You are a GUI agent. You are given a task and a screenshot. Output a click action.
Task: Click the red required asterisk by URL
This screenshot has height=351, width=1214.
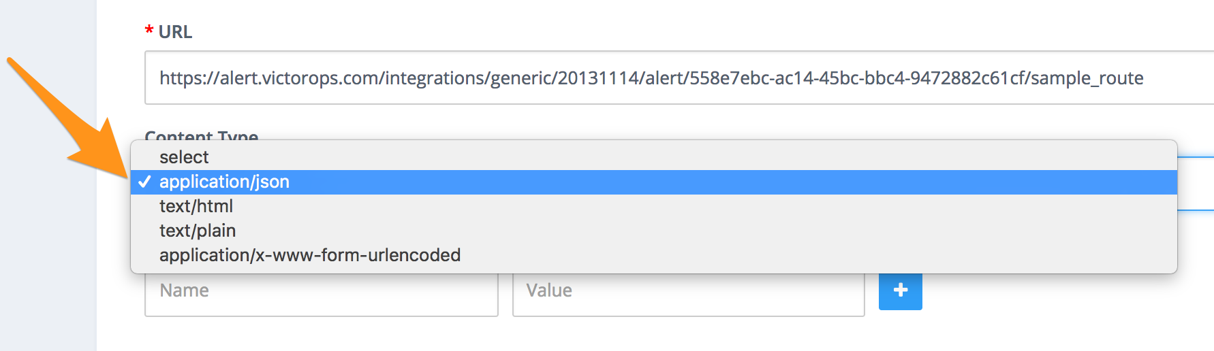pyautogui.click(x=149, y=31)
